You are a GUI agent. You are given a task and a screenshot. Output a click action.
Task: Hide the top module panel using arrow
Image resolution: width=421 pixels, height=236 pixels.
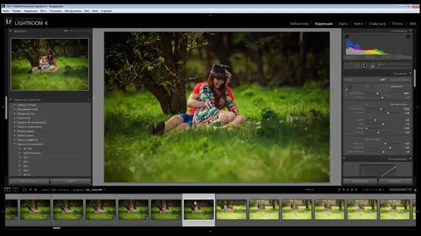[x=210, y=15]
